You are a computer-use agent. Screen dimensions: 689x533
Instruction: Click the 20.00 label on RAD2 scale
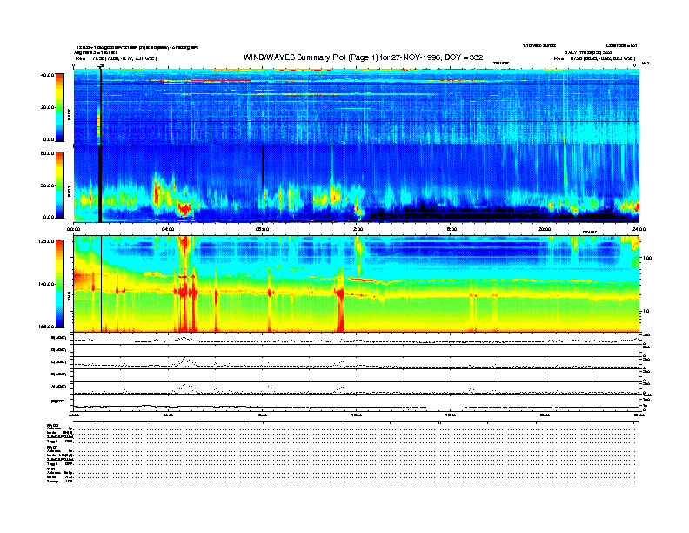click(48, 107)
